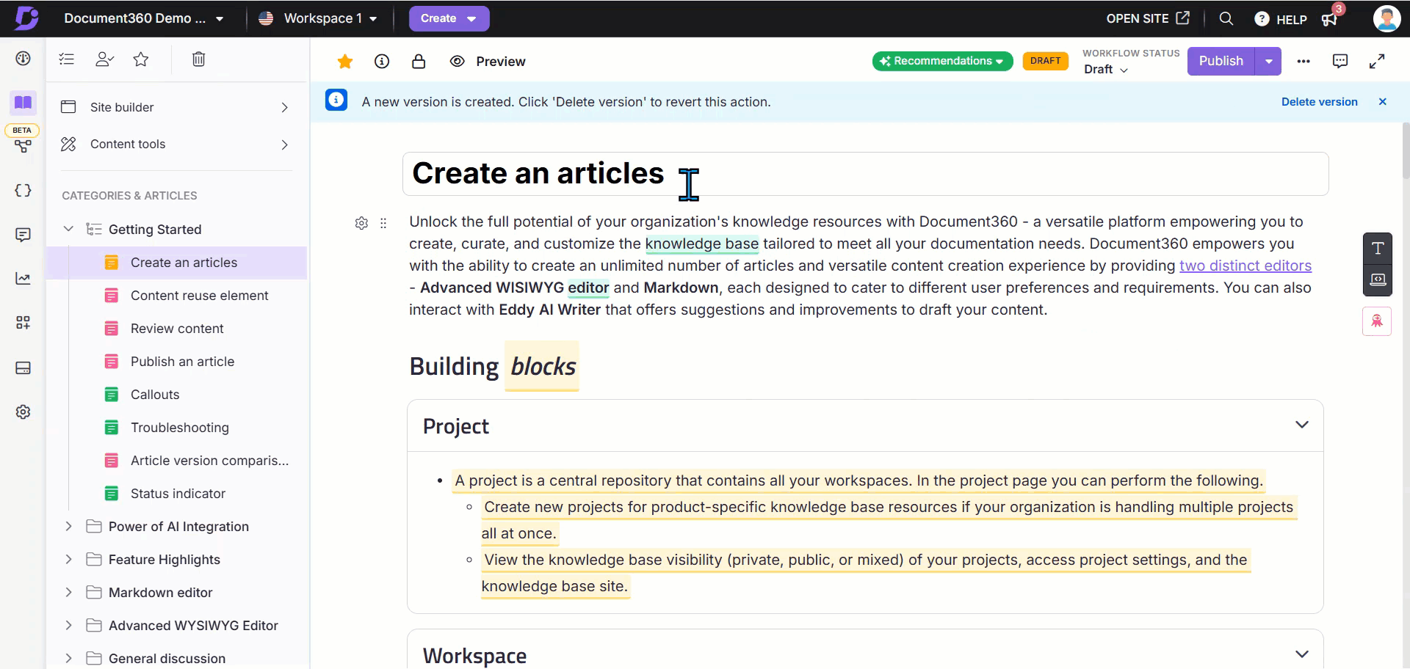Open the Create dropdown button
Viewport: 1410px width, 669px height.
point(449,18)
